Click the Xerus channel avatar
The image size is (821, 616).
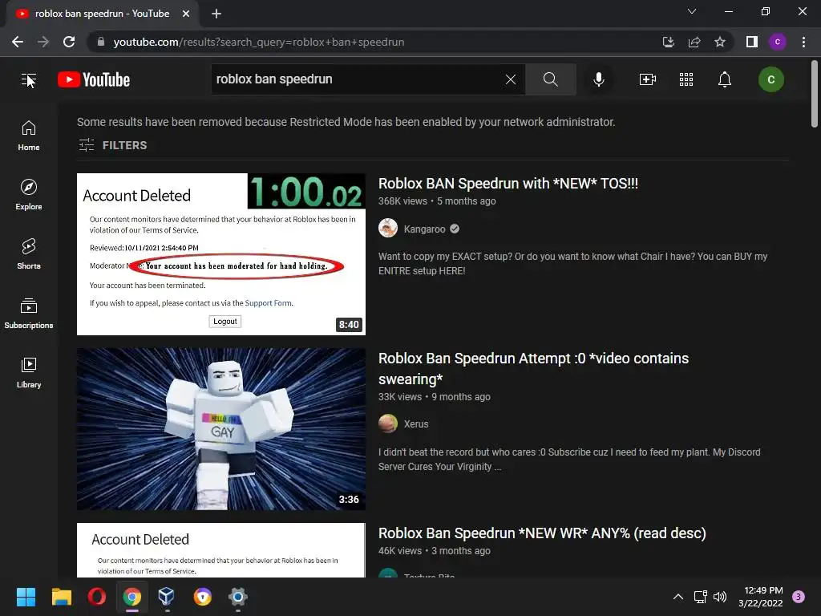pyautogui.click(x=388, y=423)
